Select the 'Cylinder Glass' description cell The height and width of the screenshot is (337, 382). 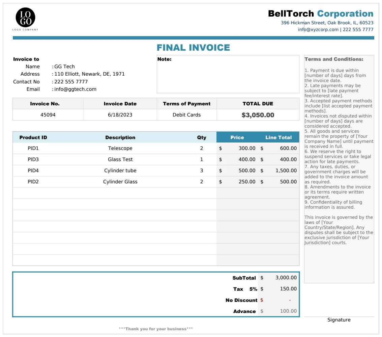(x=120, y=182)
